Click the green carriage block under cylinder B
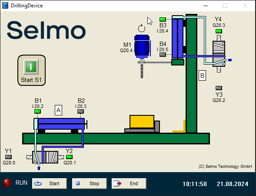256x196 pixels. [x=178, y=62]
